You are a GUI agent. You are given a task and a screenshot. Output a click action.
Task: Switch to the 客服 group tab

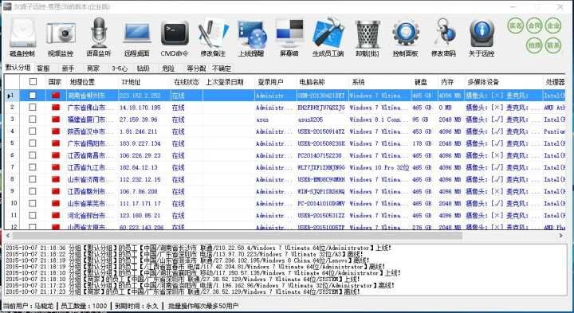click(43, 68)
